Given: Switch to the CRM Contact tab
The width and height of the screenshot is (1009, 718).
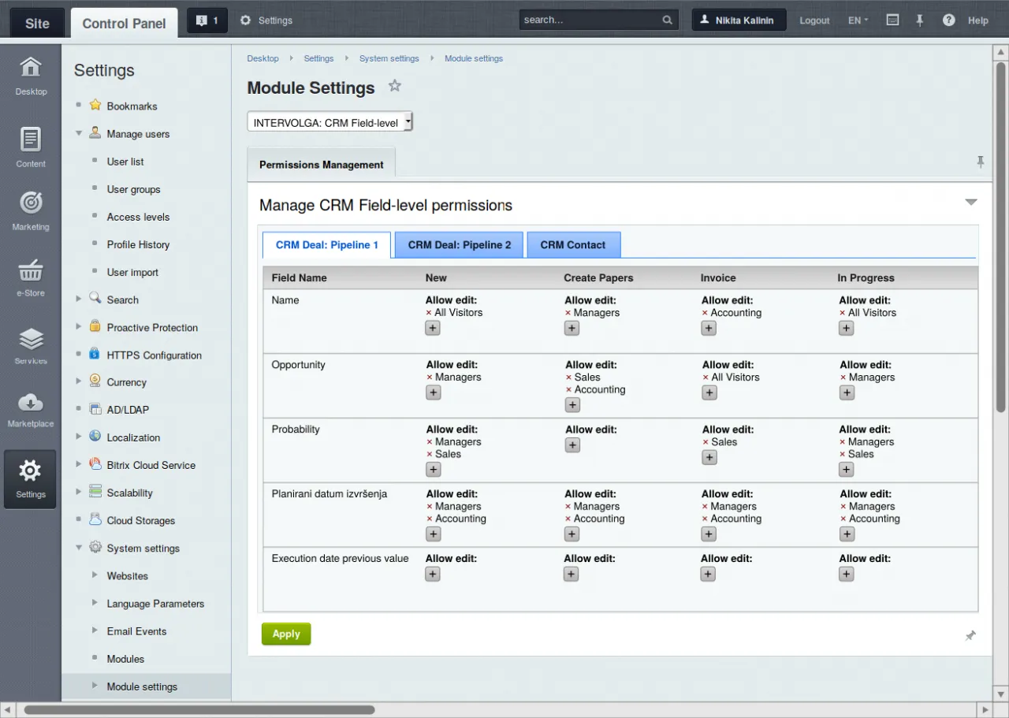Looking at the screenshot, I should 573,245.
